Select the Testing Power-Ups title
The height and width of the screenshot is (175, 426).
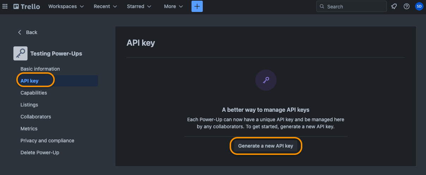(x=56, y=53)
